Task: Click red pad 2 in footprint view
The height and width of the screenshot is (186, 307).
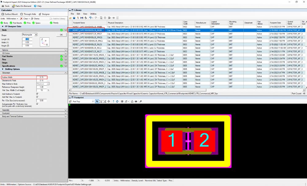Action: 204,141
